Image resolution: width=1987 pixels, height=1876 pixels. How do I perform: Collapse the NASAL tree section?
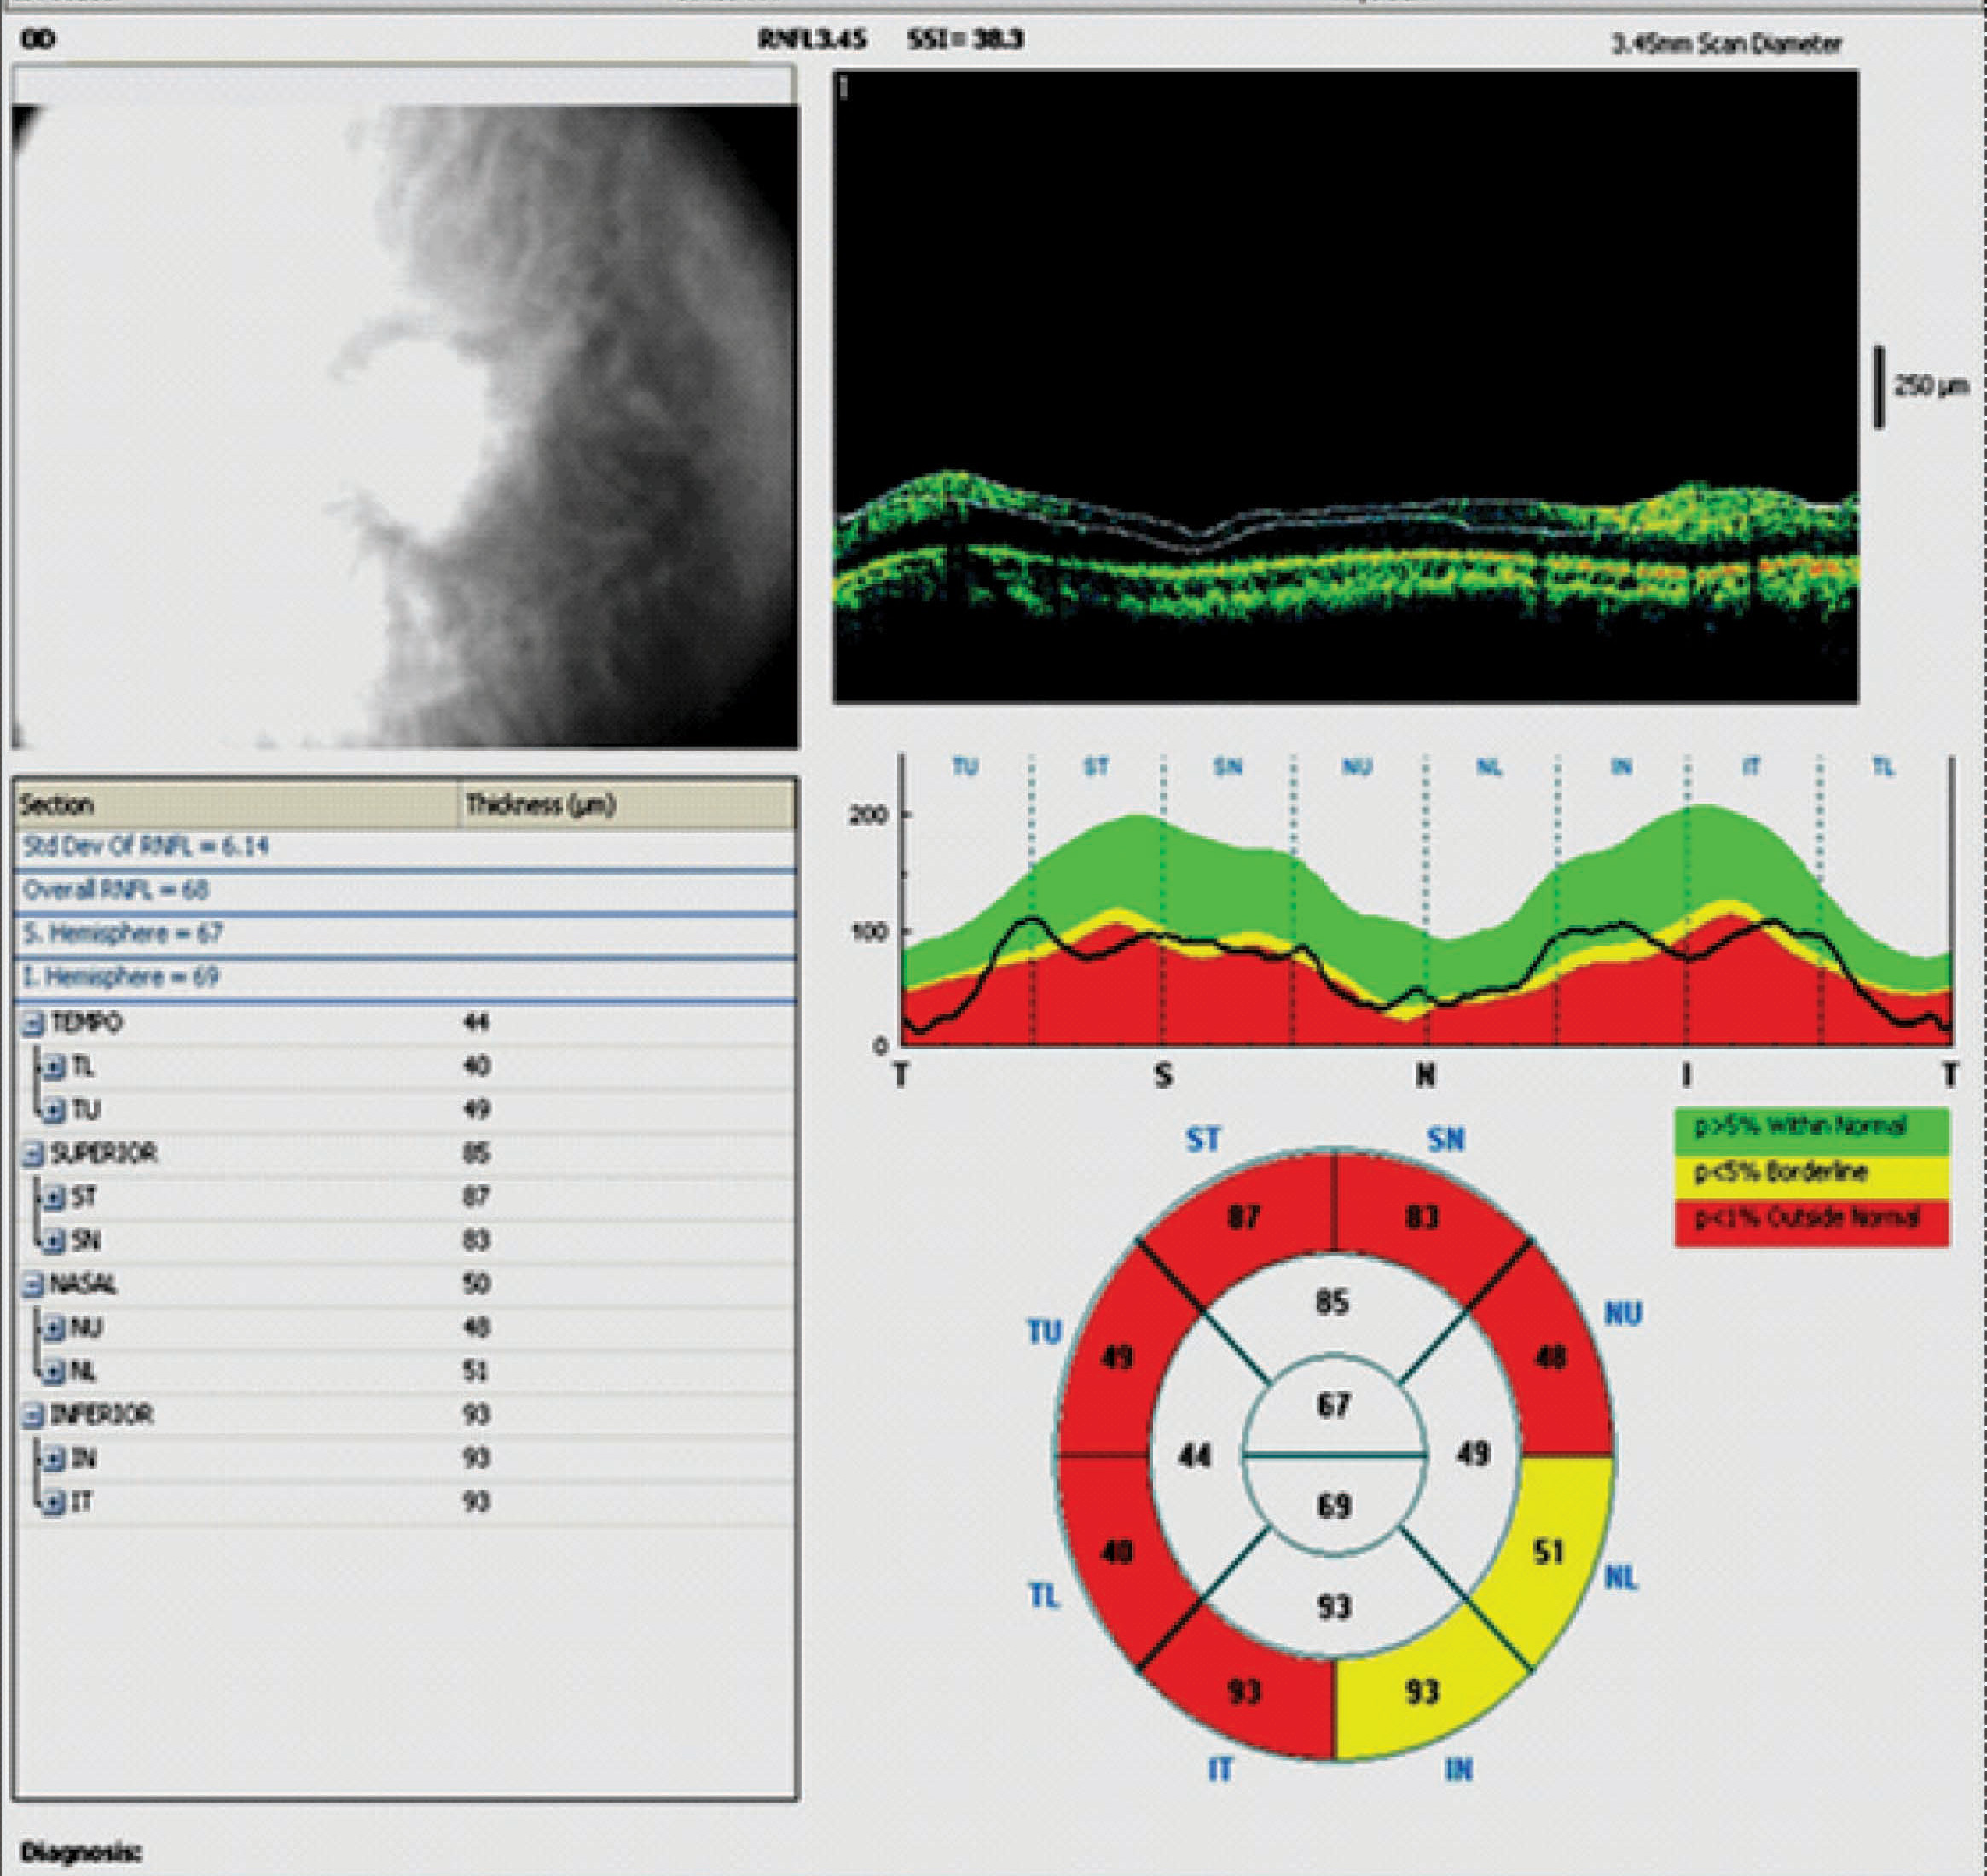tap(35, 1284)
